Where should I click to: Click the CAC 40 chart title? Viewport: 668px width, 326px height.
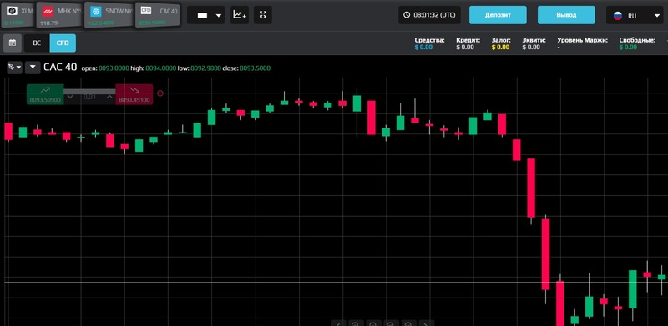pos(60,68)
